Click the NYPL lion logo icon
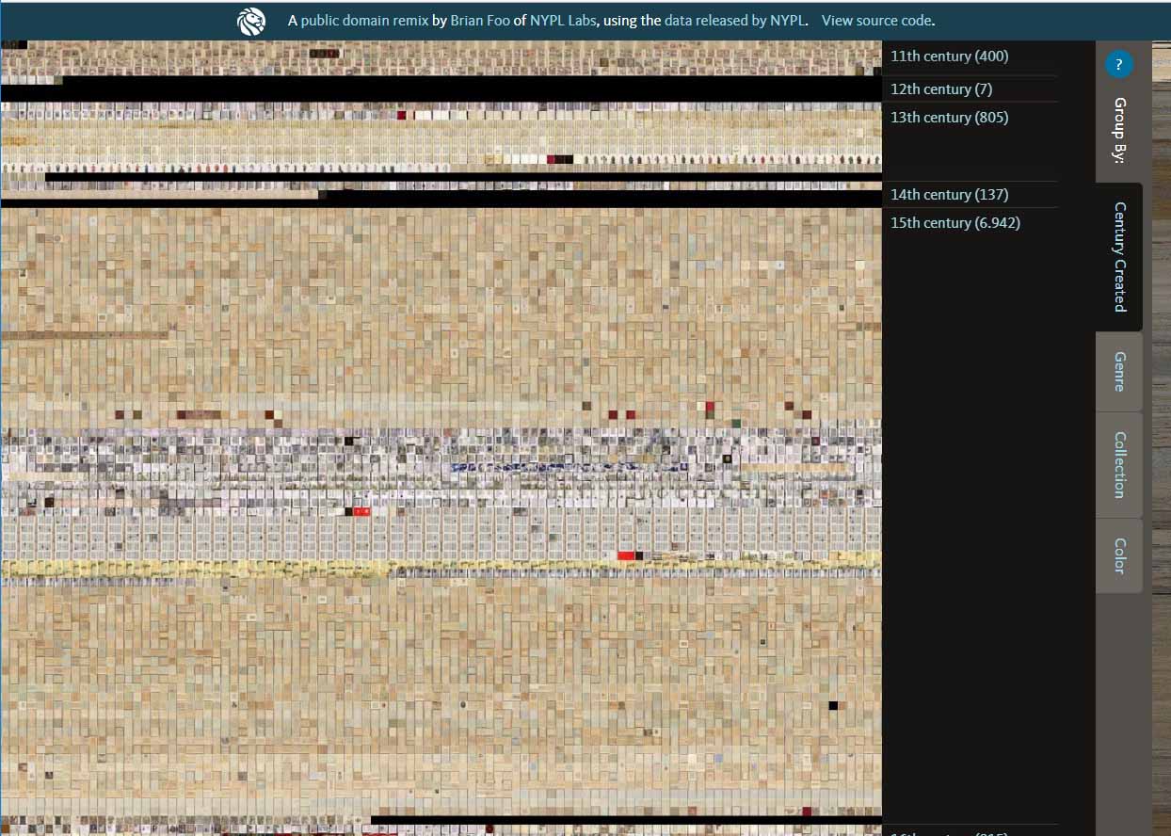The height and width of the screenshot is (836, 1171). (x=252, y=21)
